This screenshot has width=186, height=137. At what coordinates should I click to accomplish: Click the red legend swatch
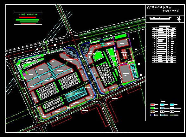coord(152,104)
